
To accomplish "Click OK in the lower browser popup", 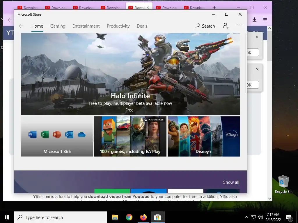I will pyautogui.click(x=253, y=85).
